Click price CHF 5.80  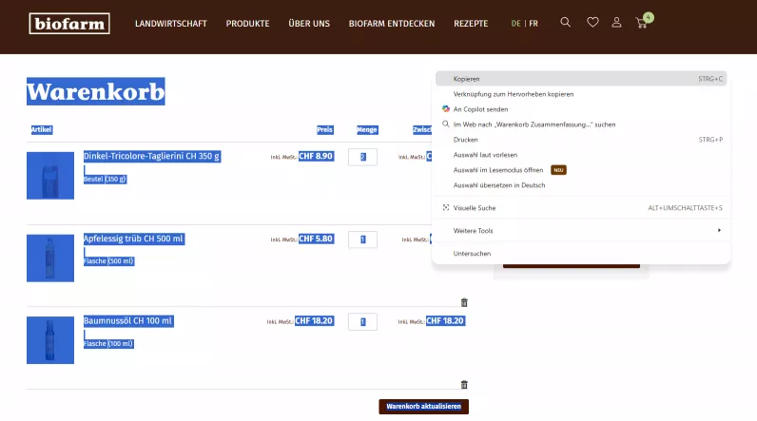[316, 239]
